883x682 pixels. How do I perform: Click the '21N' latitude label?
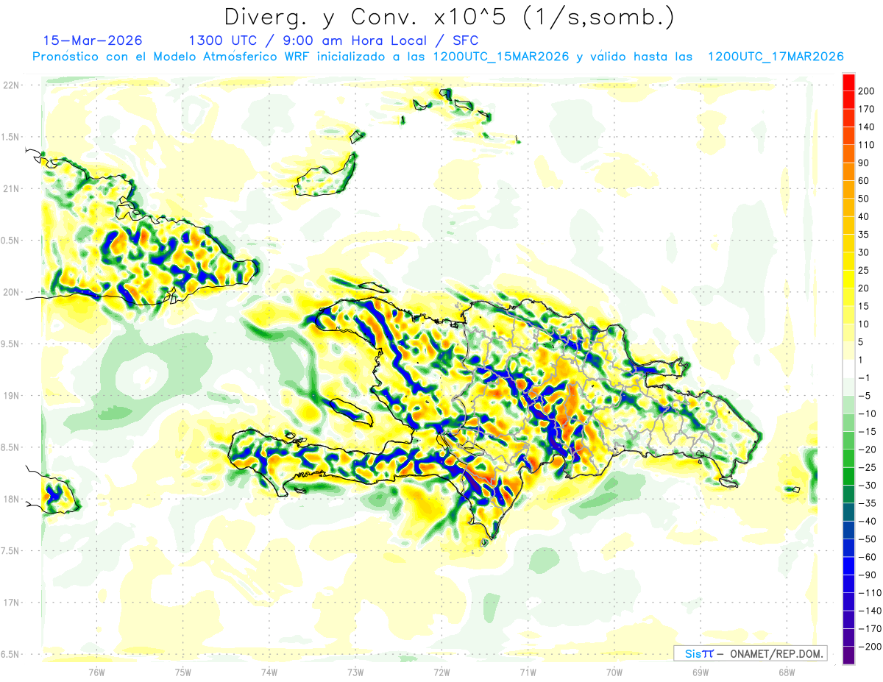pyautogui.click(x=10, y=188)
